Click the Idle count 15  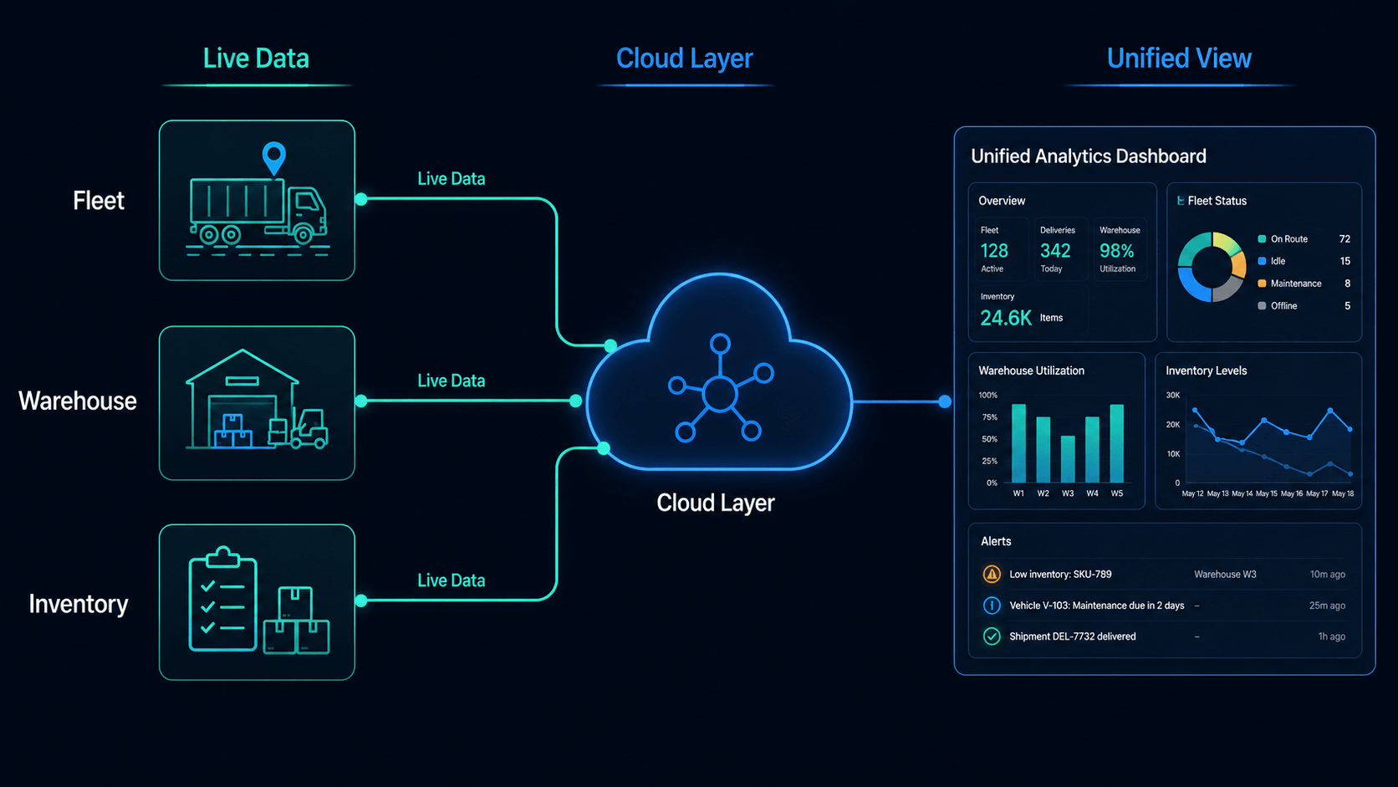[1345, 261]
